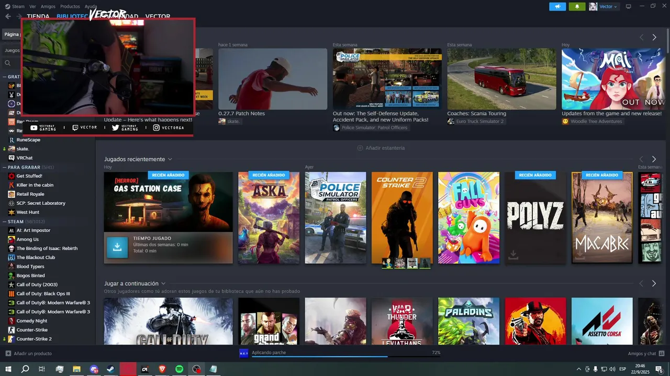Viewport: 670px width, 376px height.
Task: Select Bogos Binted in the library
Action: click(x=30, y=276)
